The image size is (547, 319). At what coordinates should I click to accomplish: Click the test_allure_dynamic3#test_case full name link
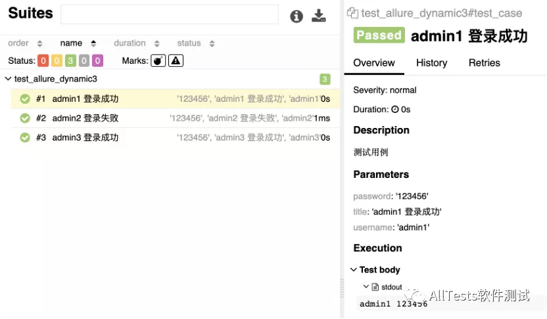tap(442, 13)
